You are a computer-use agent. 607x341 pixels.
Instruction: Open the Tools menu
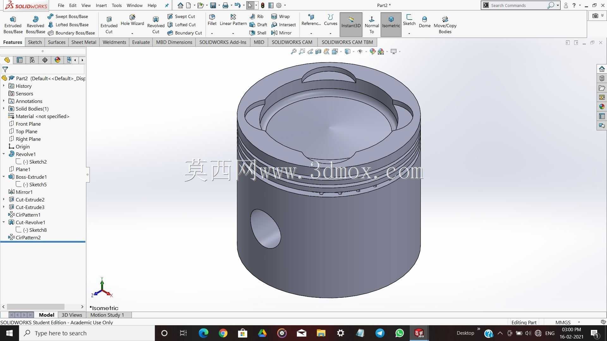117,5
